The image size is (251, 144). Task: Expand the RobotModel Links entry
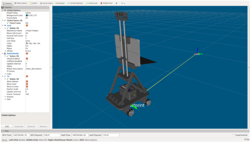tap(5, 74)
